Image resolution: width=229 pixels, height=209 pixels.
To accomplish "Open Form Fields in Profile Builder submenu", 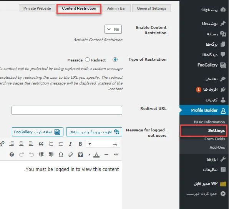I will 214,139.
